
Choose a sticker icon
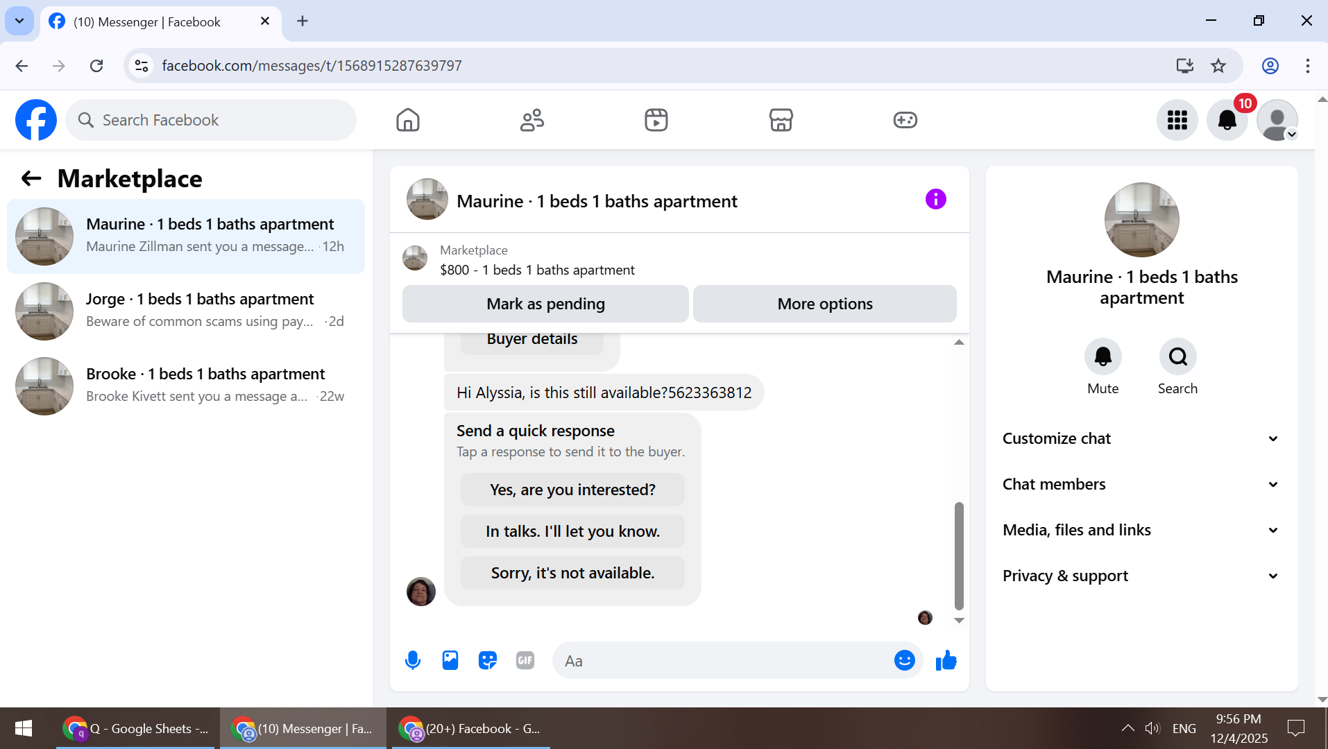[x=488, y=660]
